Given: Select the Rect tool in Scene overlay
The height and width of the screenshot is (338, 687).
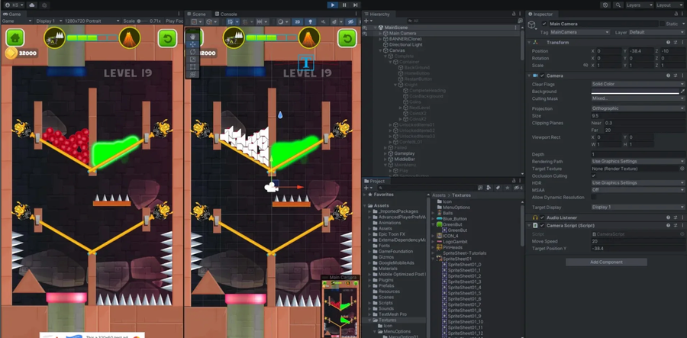Looking at the screenshot, I should [x=193, y=67].
